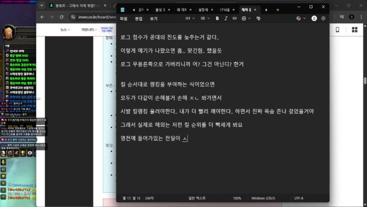Open the 보기 menu

click(154, 19)
